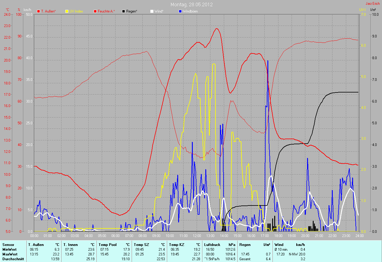382x262 pixels.
Task: Click the red Feuchte A. legend swatch
Action: point(95,11)
